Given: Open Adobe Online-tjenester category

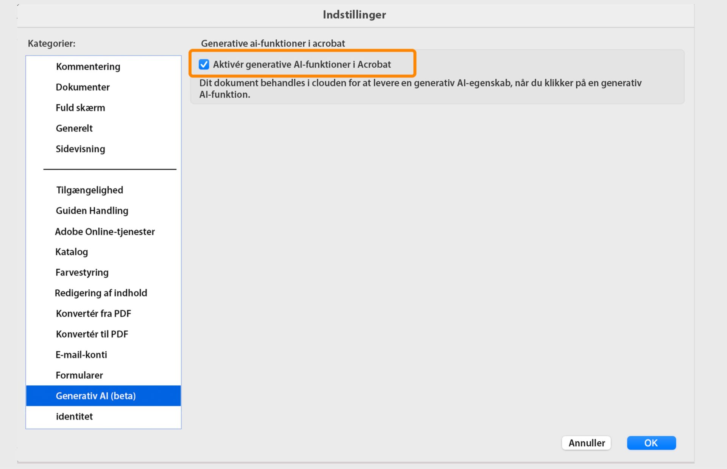Looking at the screenshot, I should pyautogui.click(x=105, y=231).
